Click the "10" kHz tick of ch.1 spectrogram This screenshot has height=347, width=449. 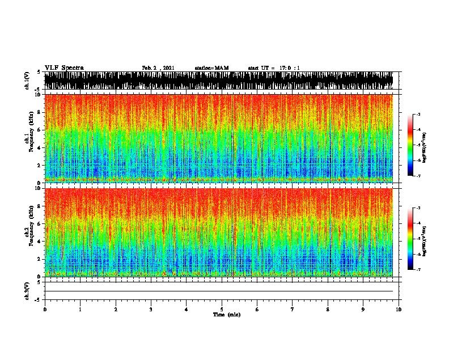coord(39,95)
